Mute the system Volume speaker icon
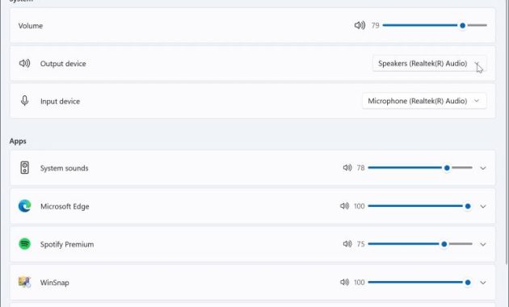This screenshot has width=509, height=307. (360, 25)
